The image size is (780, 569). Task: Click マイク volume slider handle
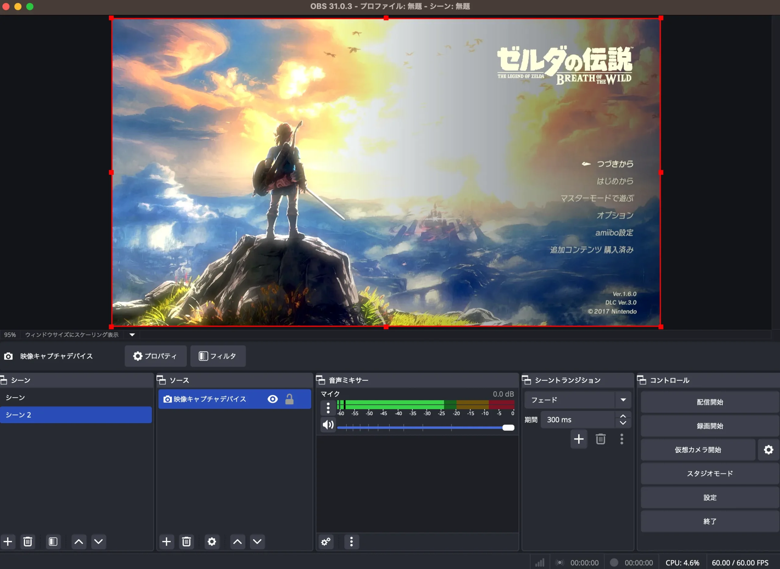[x=509, y=427]
